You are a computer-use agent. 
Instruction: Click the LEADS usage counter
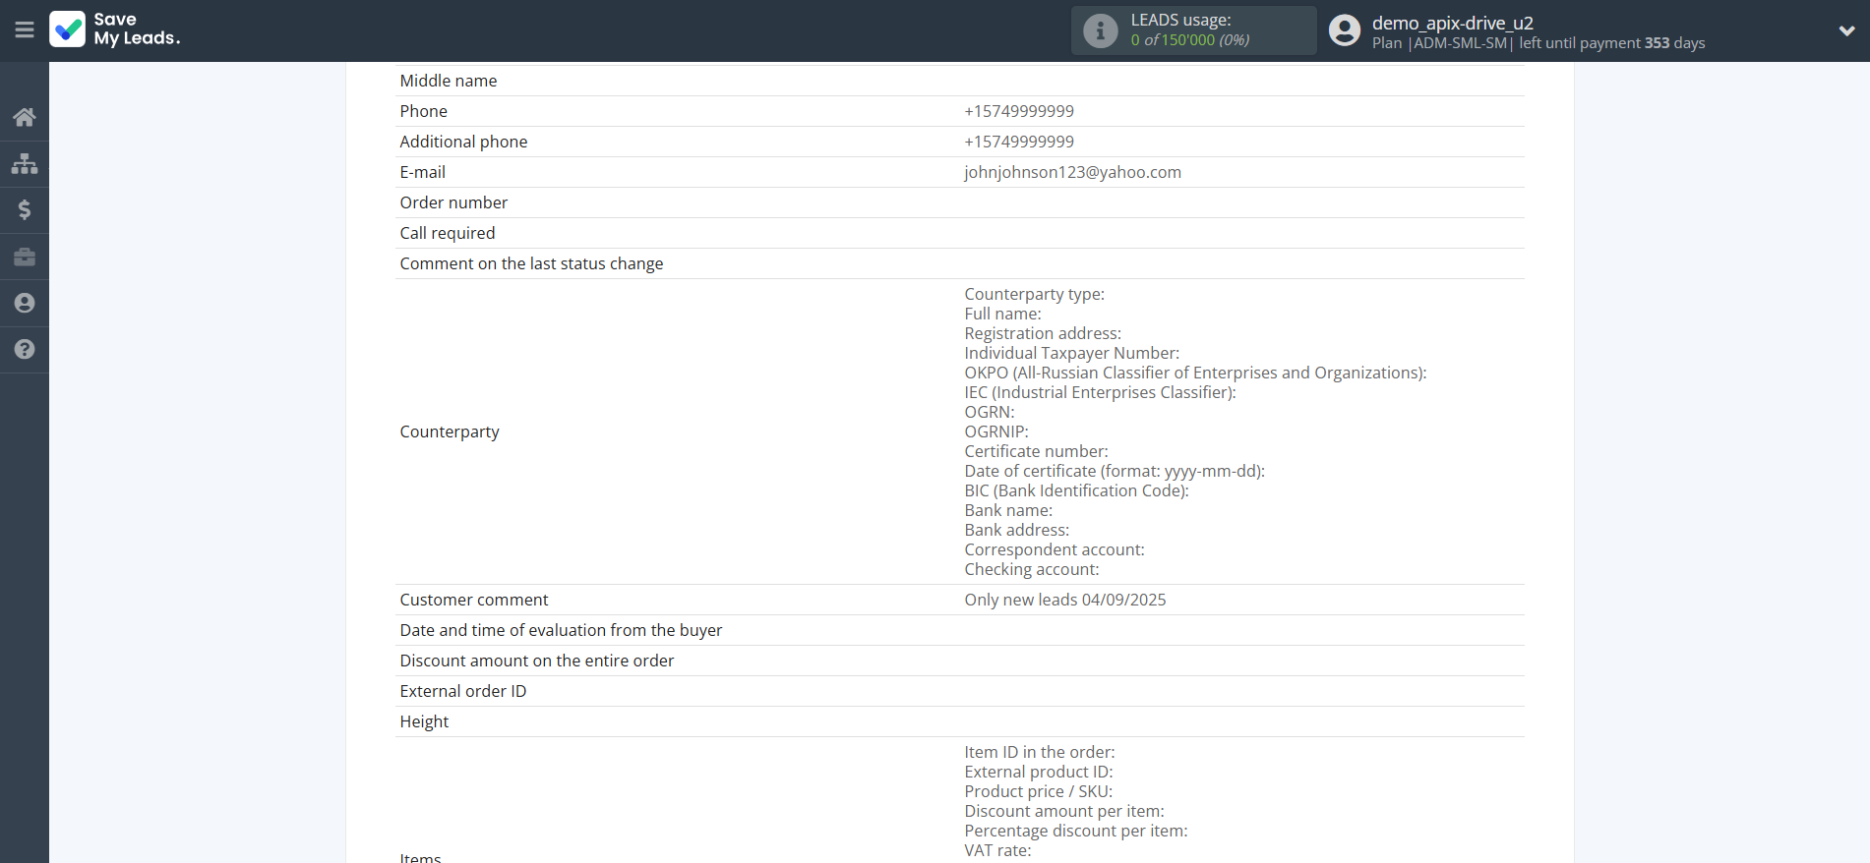click(x=1189, y=40)
